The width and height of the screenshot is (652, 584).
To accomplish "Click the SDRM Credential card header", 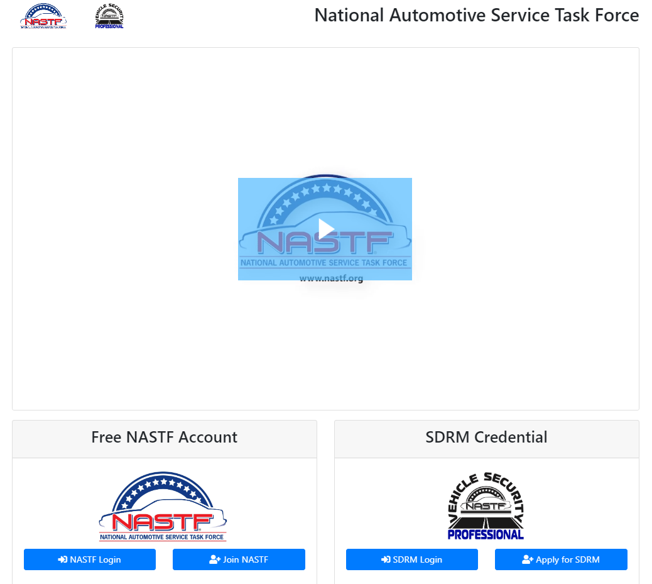I will 486,437.
